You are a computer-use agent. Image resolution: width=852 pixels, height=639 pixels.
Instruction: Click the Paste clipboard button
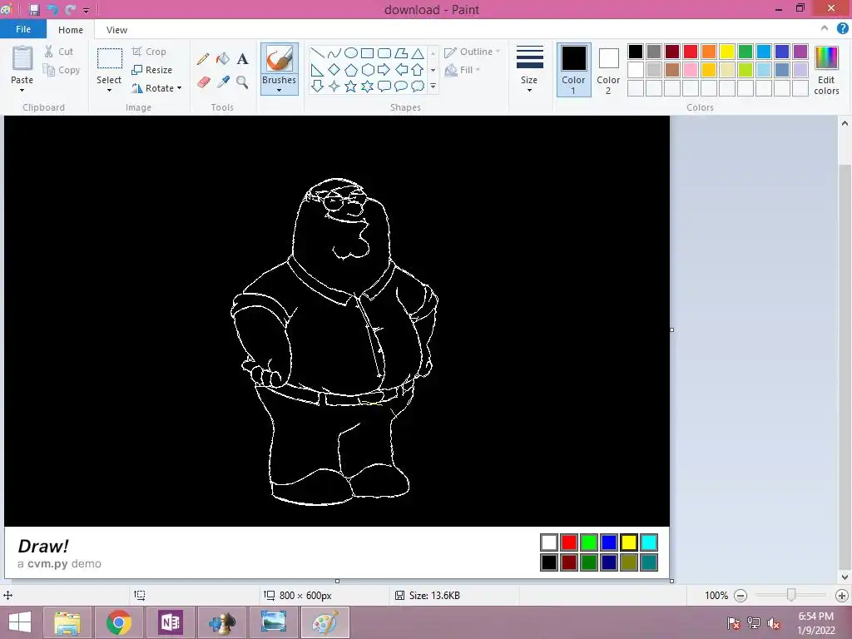pos(22,59)
